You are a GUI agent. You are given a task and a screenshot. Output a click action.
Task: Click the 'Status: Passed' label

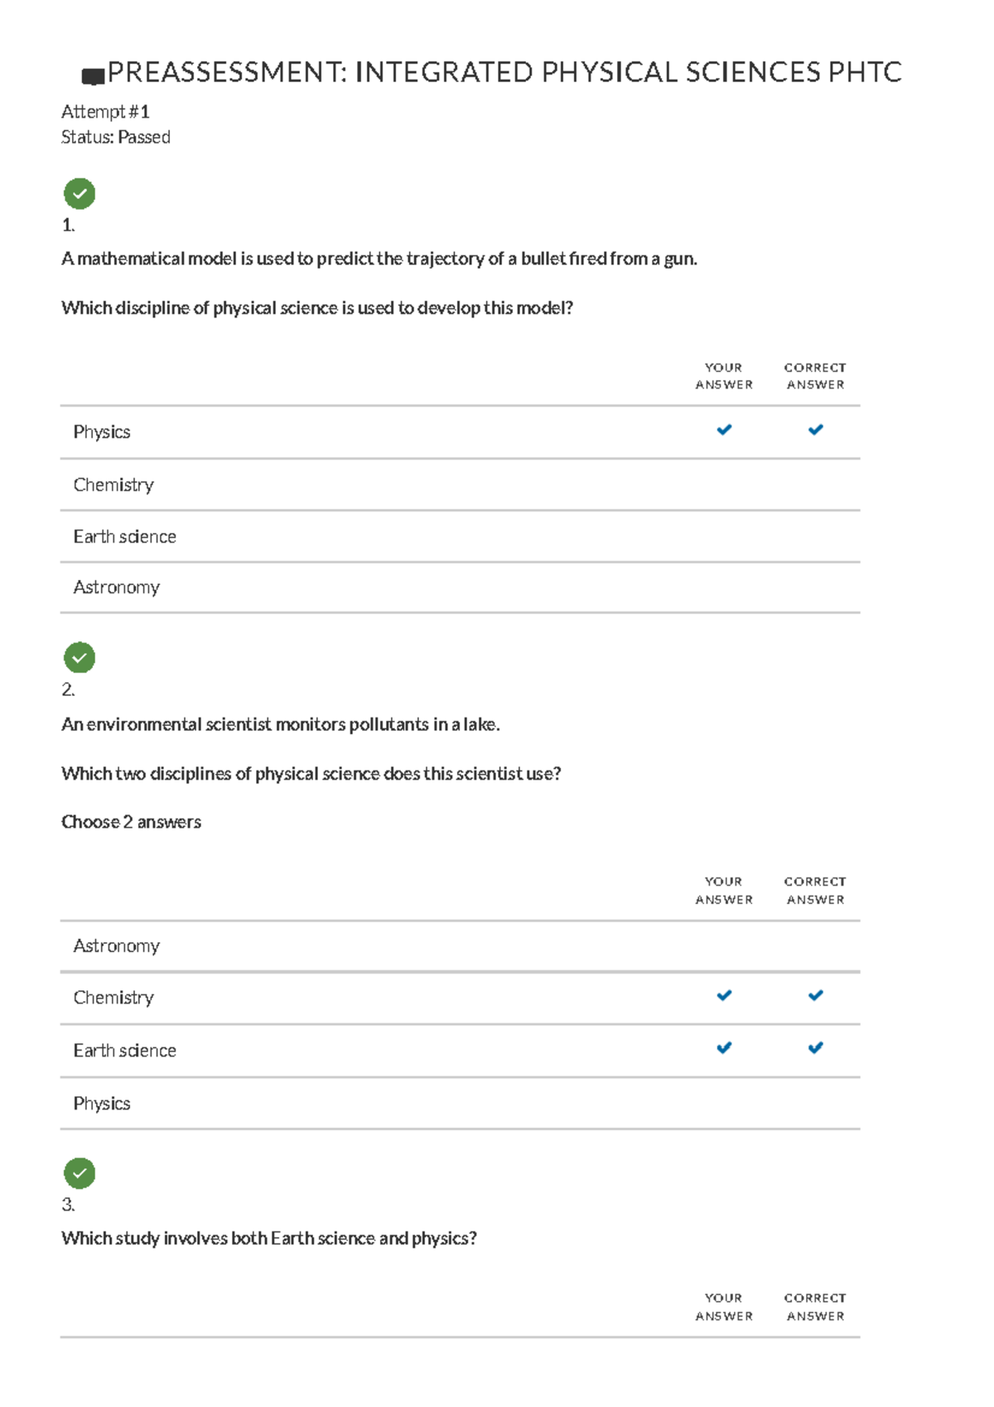116,138
